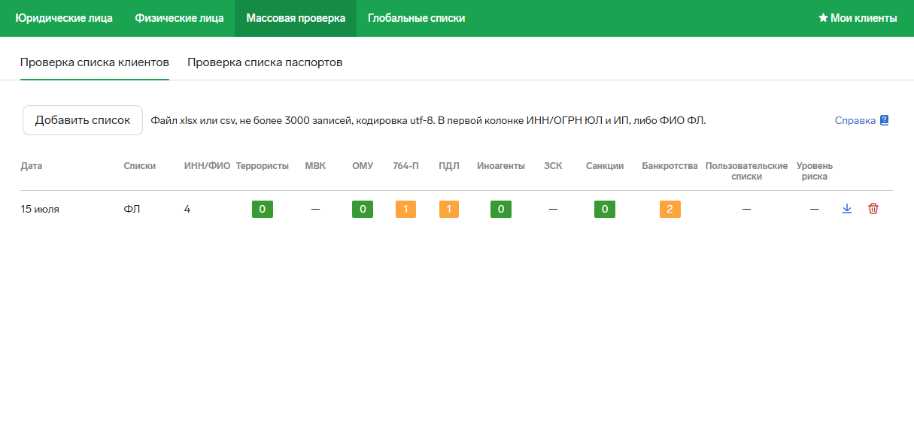Viewport: 914px width, 432px height.
Task: Click the orange Банкротства badge showing 2
Action: tap(670, 209)
